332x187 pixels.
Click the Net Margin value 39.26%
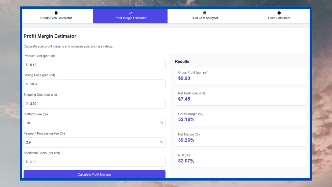pos(186,140)
